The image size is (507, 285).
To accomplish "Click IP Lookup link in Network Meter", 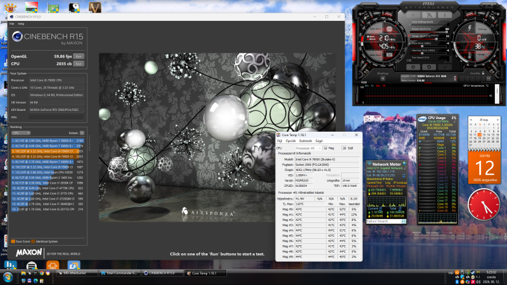I will (400, 182).
